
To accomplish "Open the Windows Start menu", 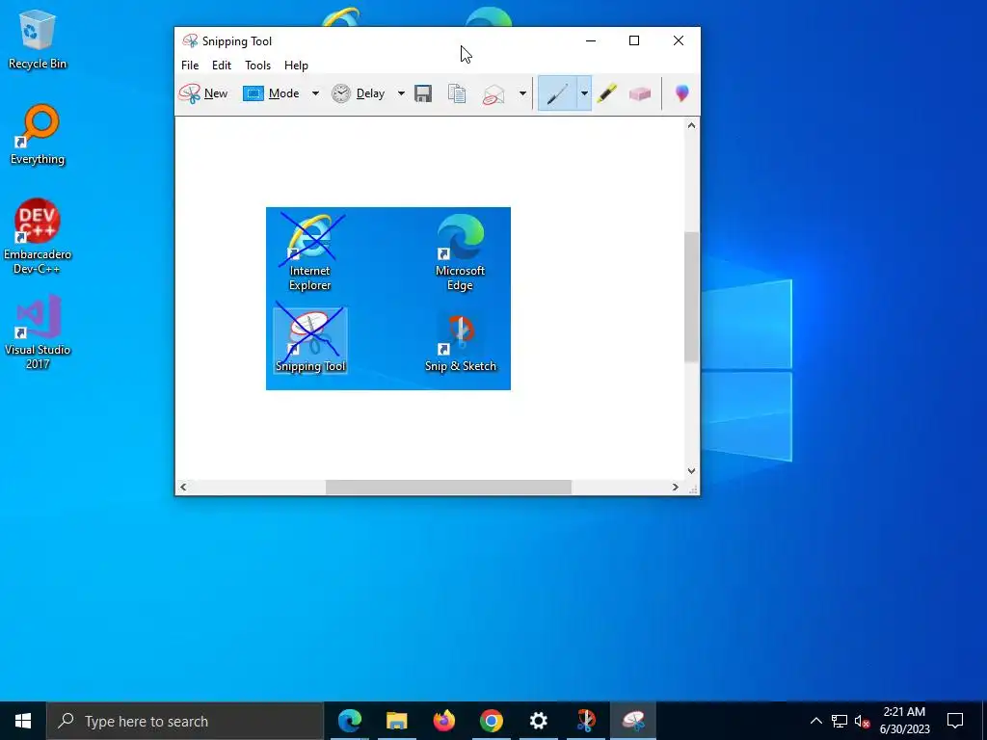I will click(23, 721).
